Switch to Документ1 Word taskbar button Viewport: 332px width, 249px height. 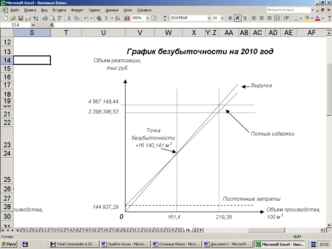coord(228,244)
